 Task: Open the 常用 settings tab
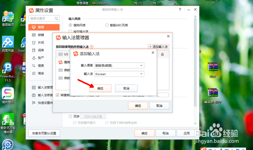[44, 27]
